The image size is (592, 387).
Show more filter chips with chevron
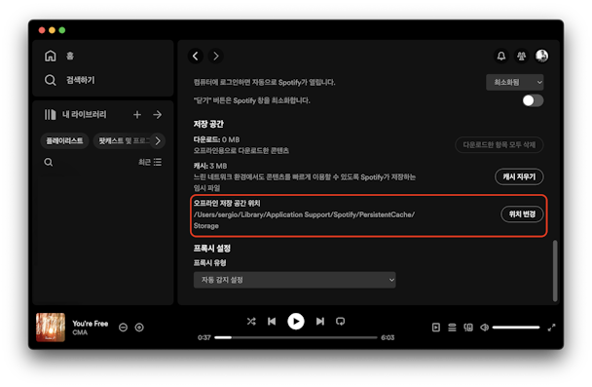pyautogui.click(x=158, y=141)
